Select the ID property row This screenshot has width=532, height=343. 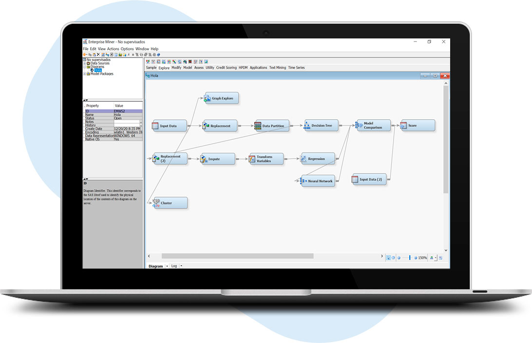(113, 111)
